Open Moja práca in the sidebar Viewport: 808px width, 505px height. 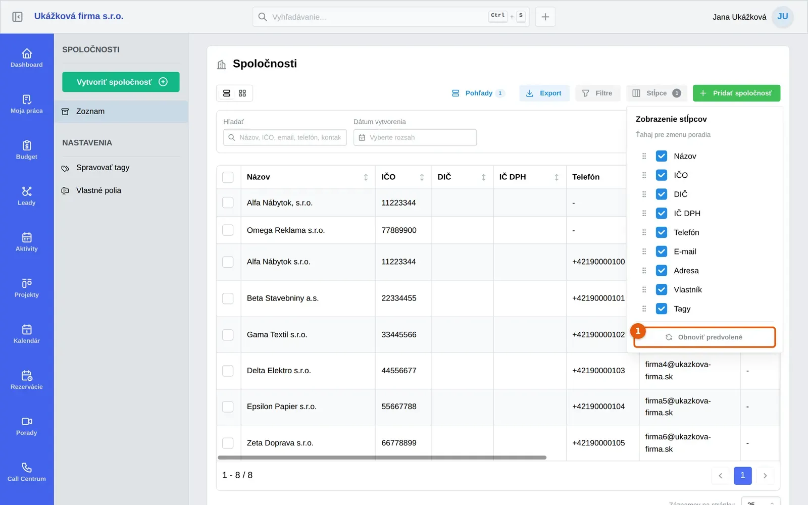click(27, 104)
